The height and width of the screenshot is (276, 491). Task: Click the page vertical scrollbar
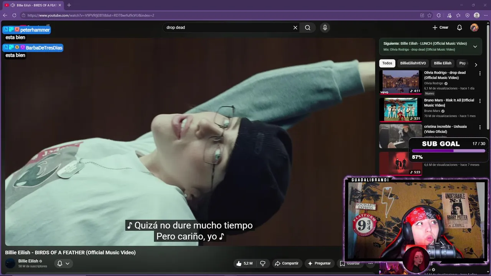click(488, 77)
